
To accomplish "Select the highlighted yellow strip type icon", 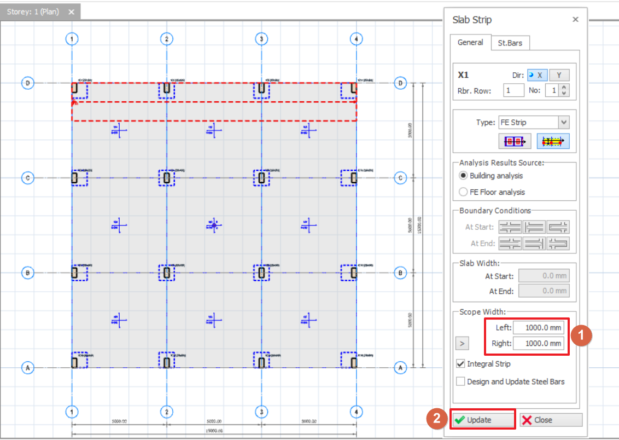I will pyautogui.click(x=553, y=141).
